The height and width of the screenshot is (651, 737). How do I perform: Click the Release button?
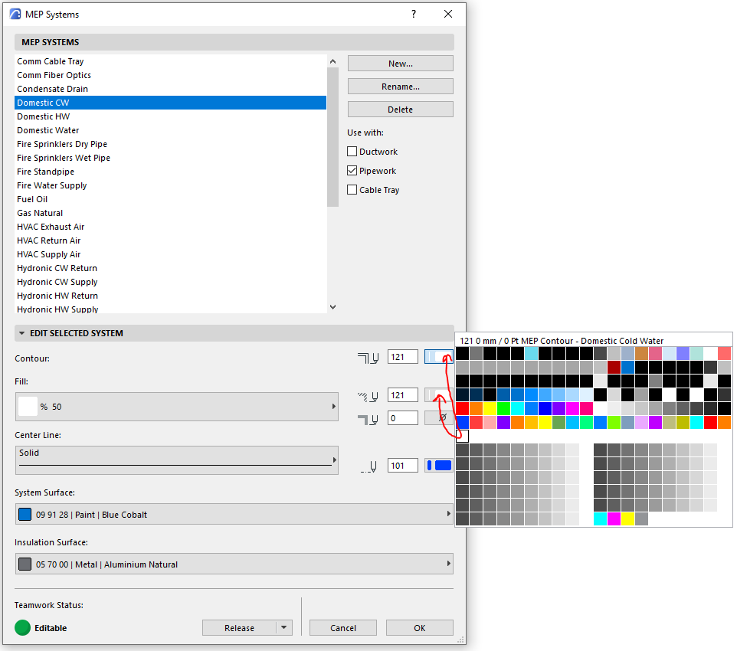click(x=239, y=627)
